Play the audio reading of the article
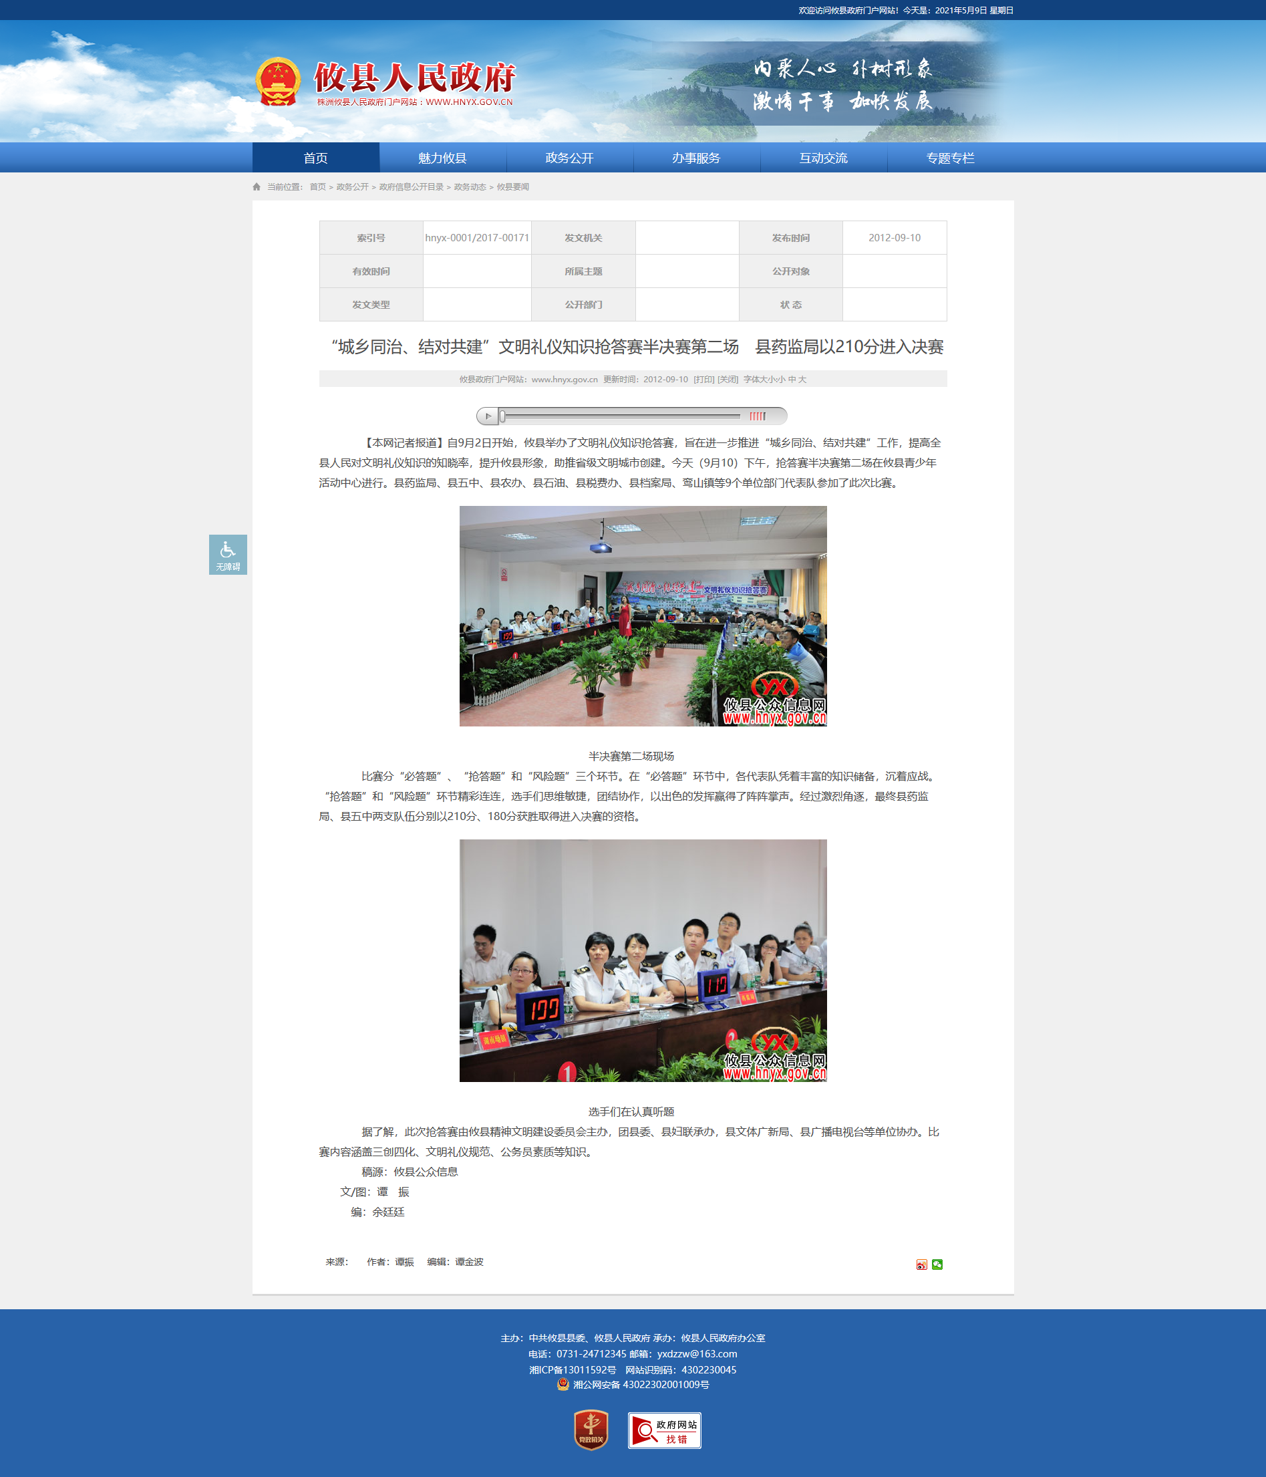Screen dimensions: 1266x1477 (488, 416)
